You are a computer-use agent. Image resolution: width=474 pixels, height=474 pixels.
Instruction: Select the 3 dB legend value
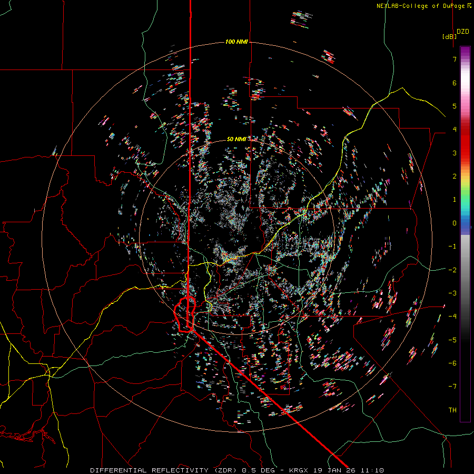pyautogui.click(x=455, y=153)
